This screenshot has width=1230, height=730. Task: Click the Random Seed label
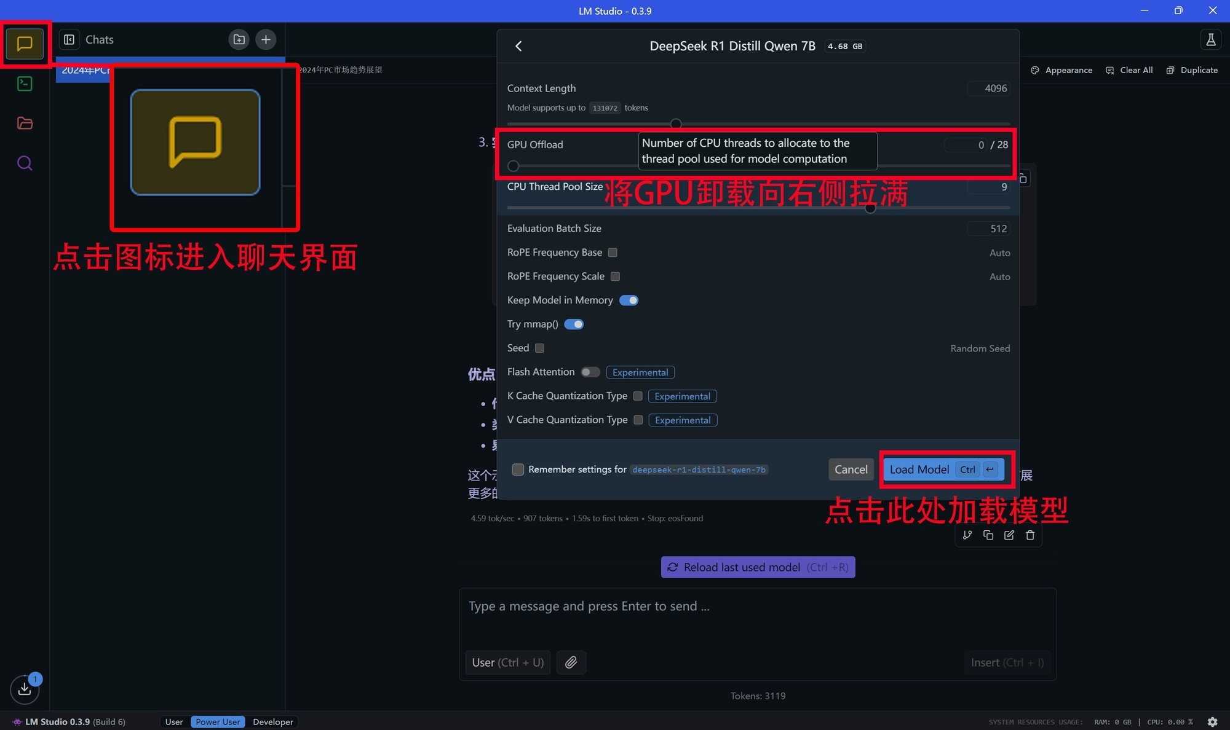coord(980,348)
